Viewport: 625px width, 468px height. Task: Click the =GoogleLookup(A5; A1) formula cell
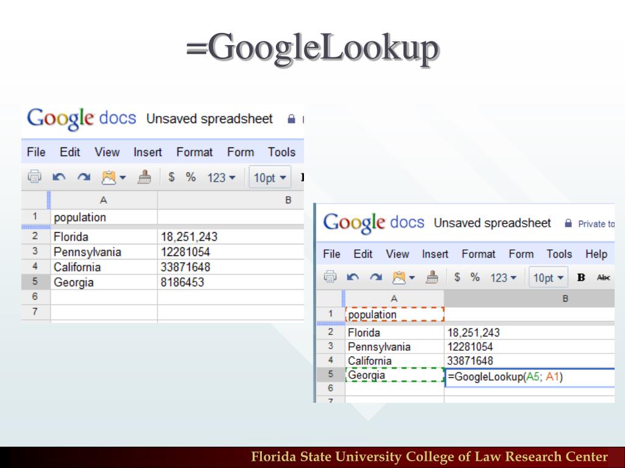coord(529,377)
